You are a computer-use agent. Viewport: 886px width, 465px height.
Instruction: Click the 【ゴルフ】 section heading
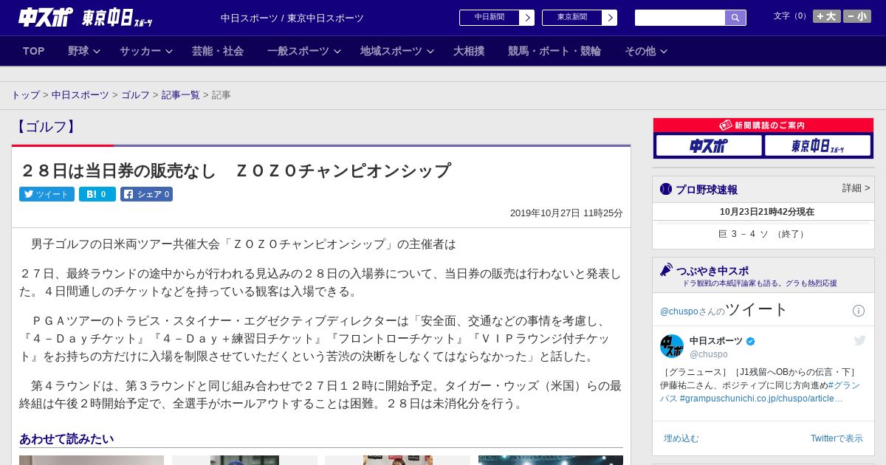point(47,127)
